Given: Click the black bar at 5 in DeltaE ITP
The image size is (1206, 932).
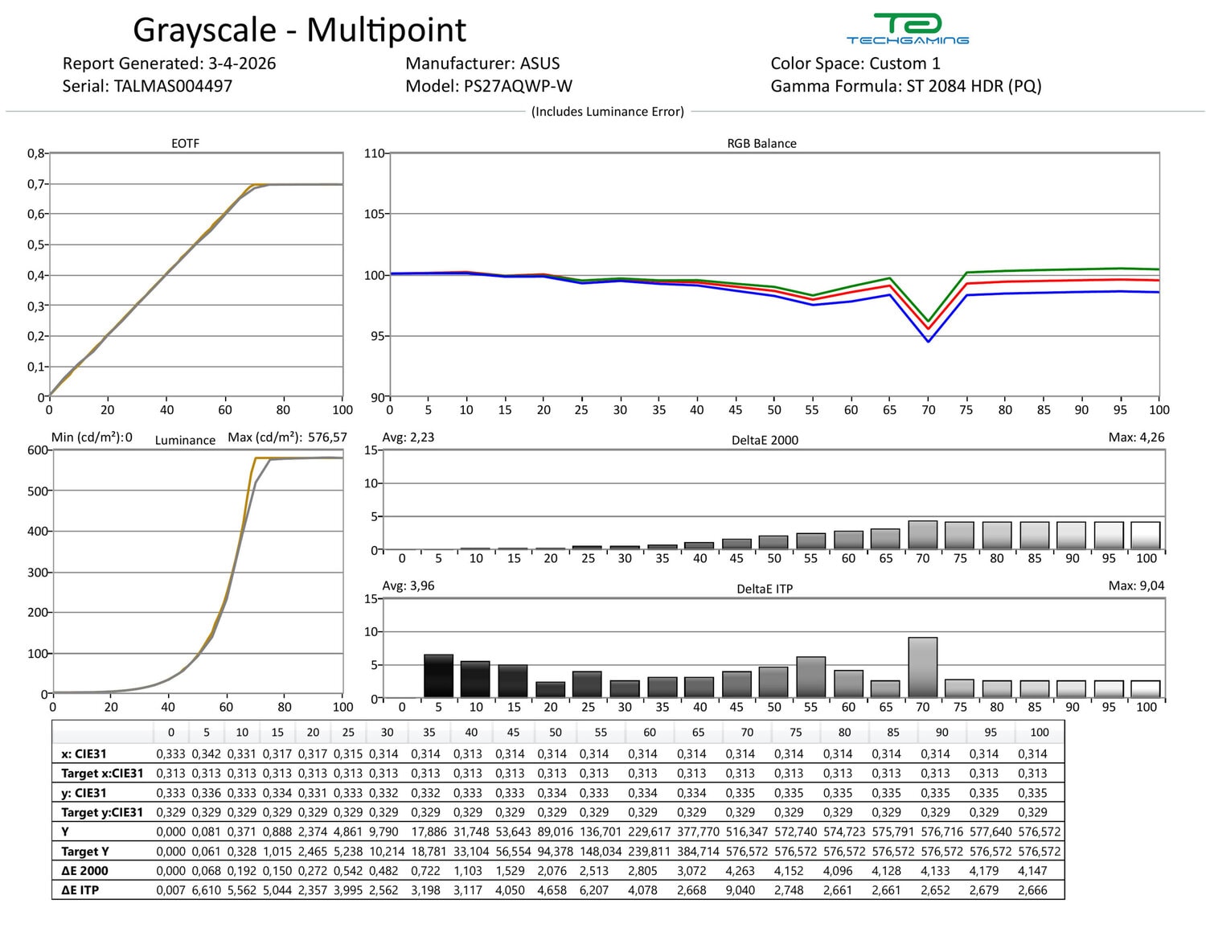Looking at the screenshot, I should (438, 675).
